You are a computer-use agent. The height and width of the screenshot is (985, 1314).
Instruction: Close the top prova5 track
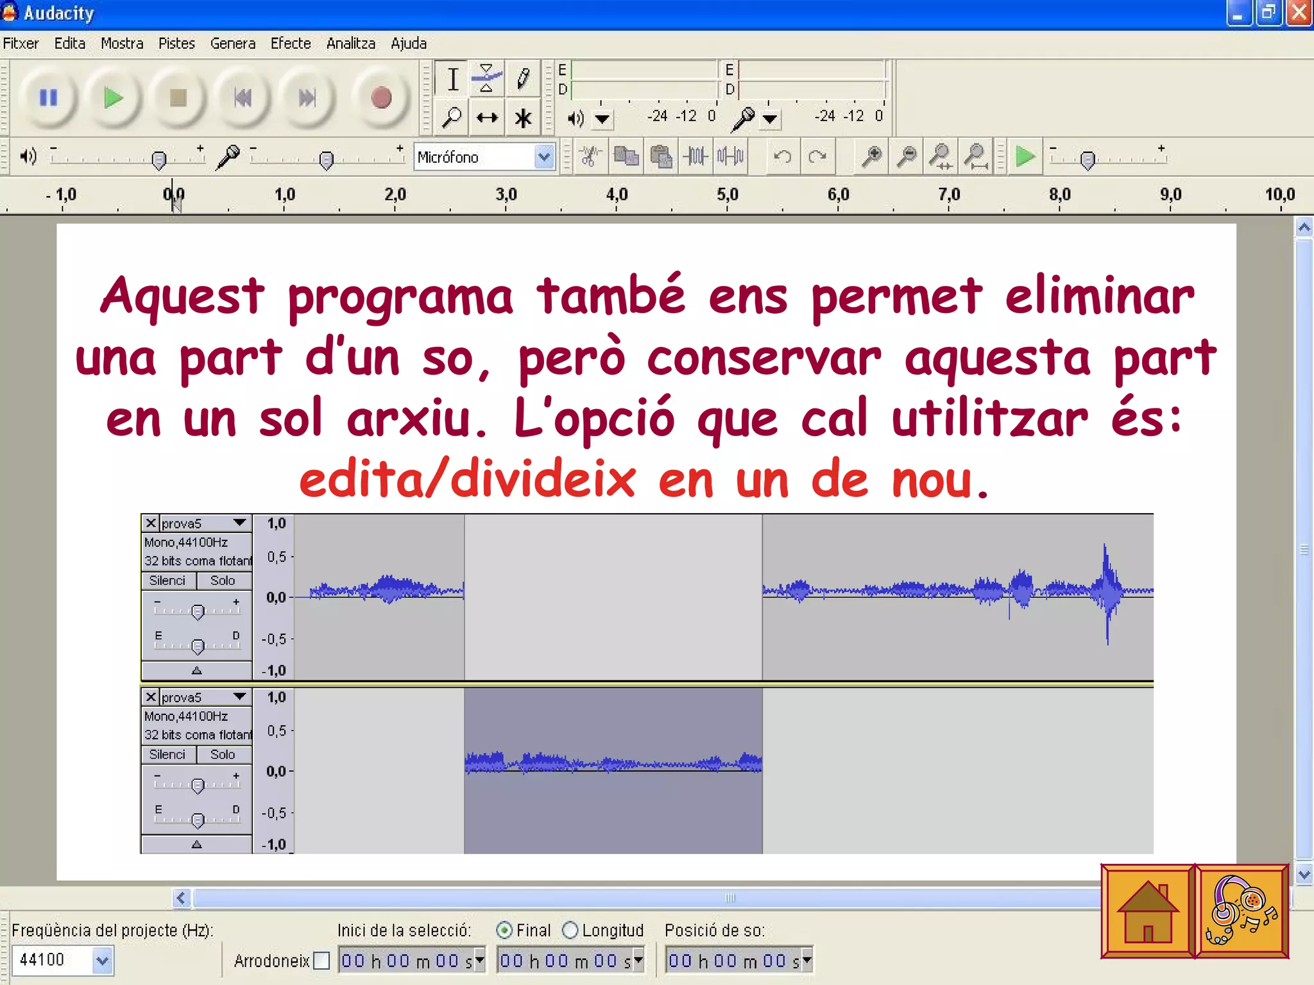click(151, 523)
